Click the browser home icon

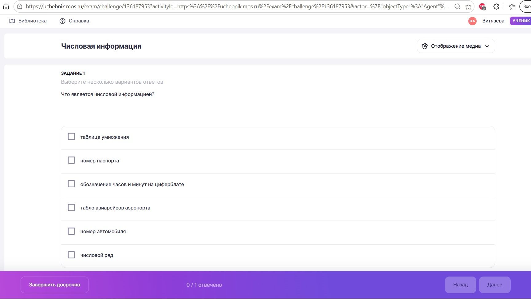pyautogui.click(x=6, y=6)
